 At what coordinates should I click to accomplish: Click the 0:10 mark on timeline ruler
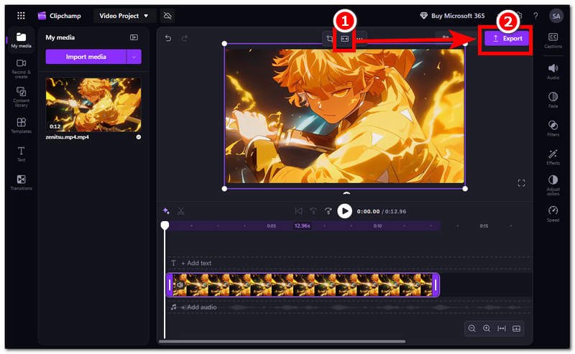click(378, 225)
